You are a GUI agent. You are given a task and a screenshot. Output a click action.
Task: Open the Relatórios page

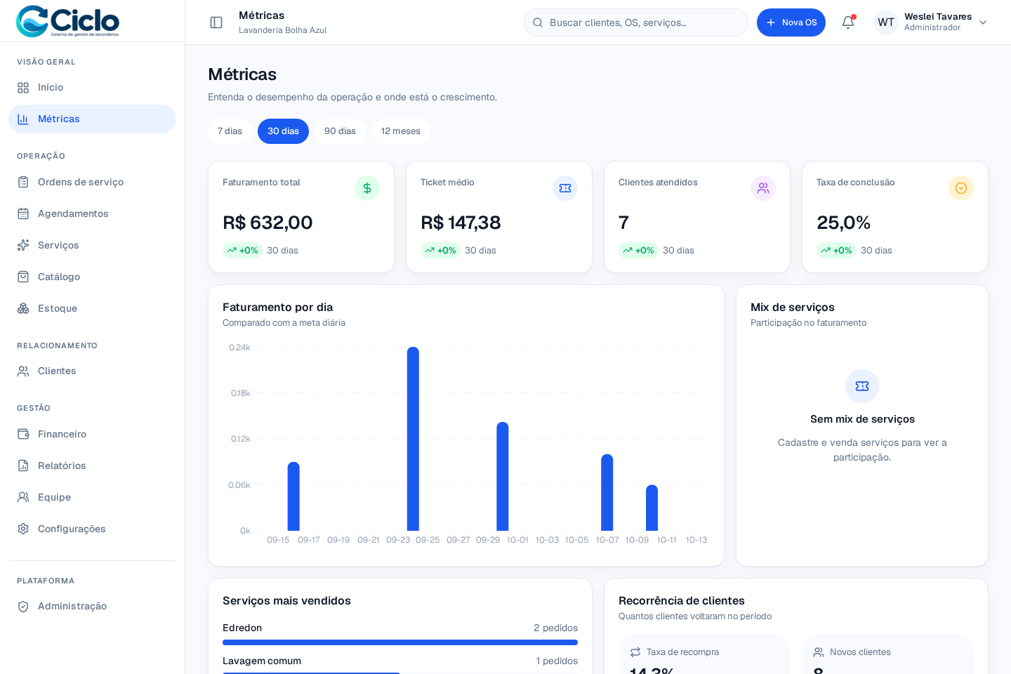point(92,466)
